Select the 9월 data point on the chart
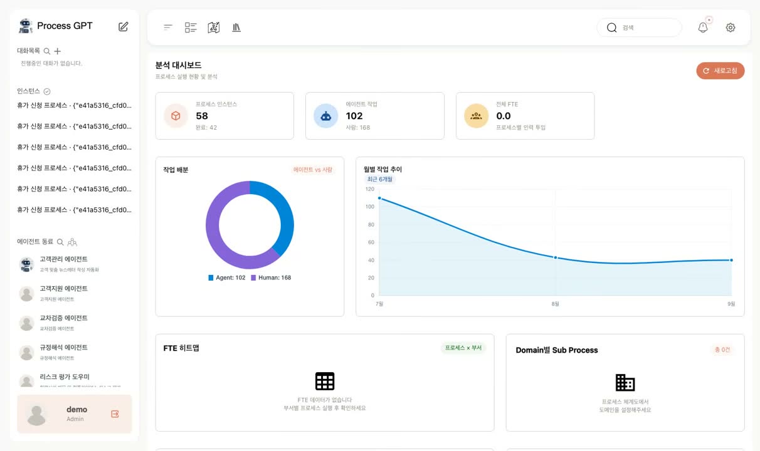Image resolution: width=760 pixels, height=451 pixels. 731,260
